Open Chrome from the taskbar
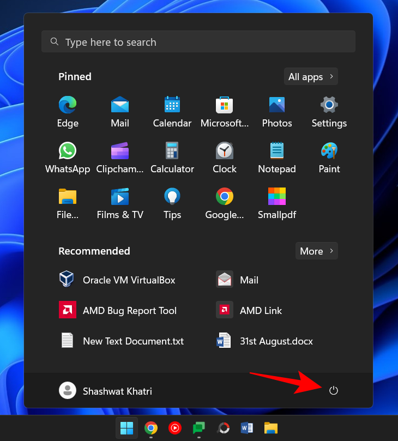This screenshot has height=441, width=398. pyautogui.click(x=151, y=428)
